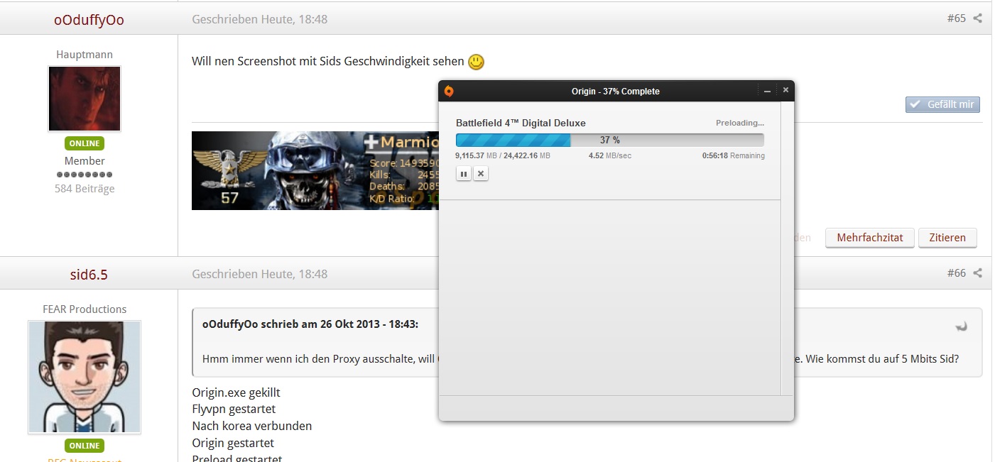Click the '4.52 MB/sec' speed text
Image resolution: width=995 pixels, height=462 pixels.
[610, 155]
